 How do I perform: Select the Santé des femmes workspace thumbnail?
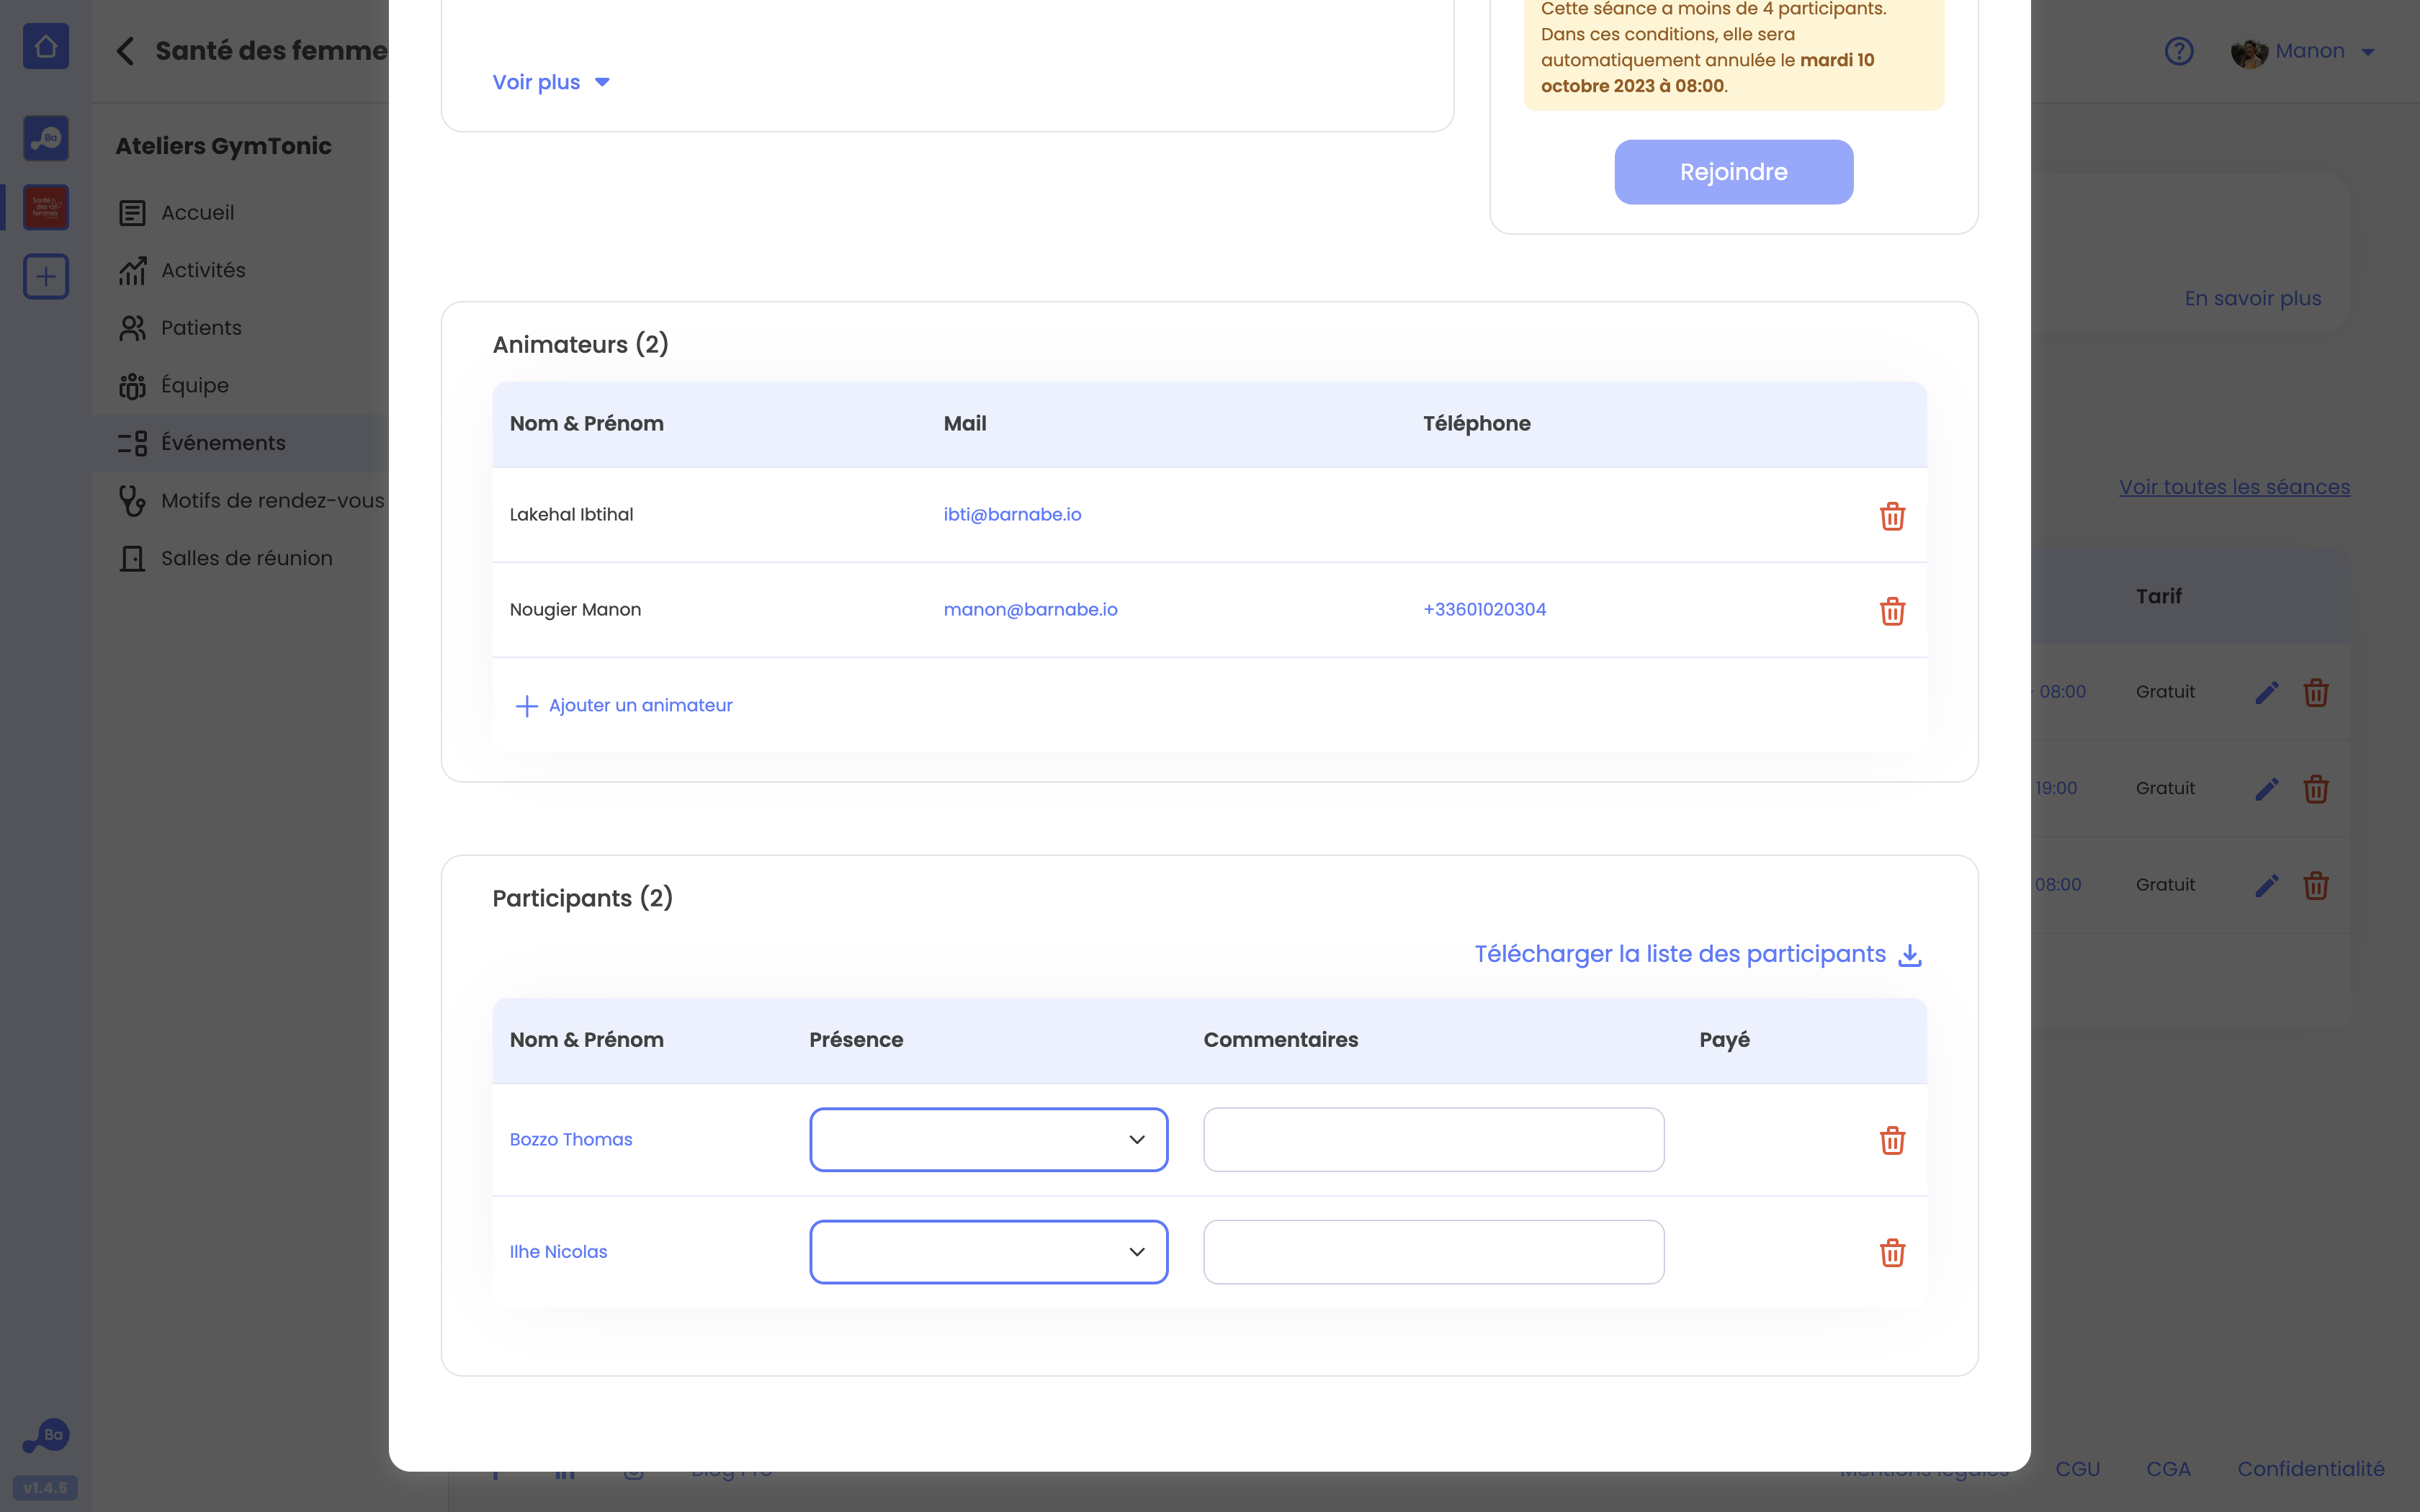point(46,207)
